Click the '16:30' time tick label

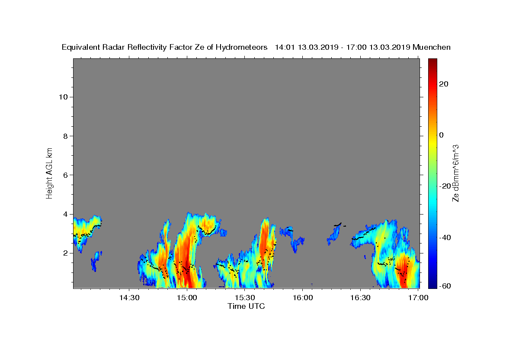pyautogui.click(x=361, y=298)
